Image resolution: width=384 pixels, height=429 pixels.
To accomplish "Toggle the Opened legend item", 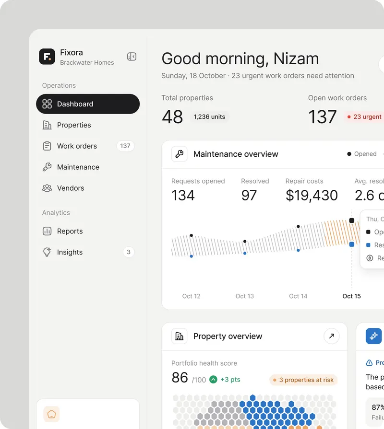I will [x=362, y=154].
